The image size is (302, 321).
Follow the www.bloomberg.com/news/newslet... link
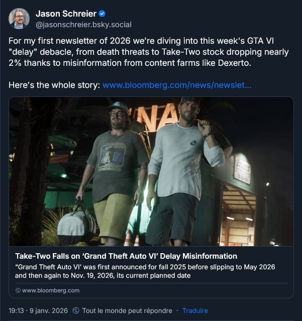[x=177, y=85]
